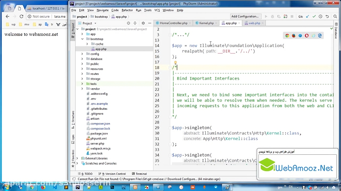The image size is (341, 191).
Task: Open the Terminal tool window button
Action: point(139,174)
